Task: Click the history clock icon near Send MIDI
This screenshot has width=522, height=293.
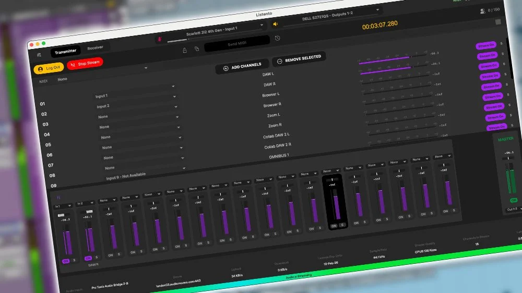Action: (277, 38)
